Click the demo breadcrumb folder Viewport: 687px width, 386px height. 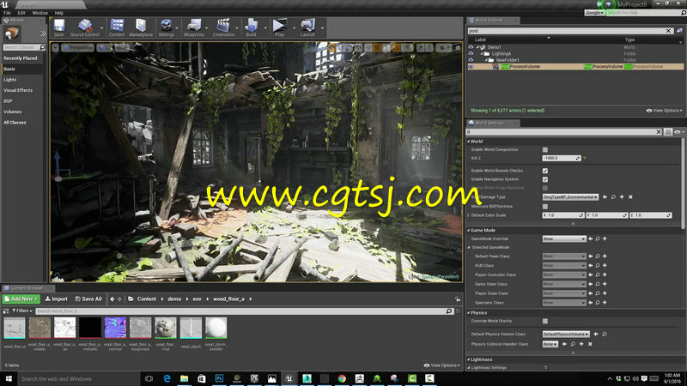(174, 299)
